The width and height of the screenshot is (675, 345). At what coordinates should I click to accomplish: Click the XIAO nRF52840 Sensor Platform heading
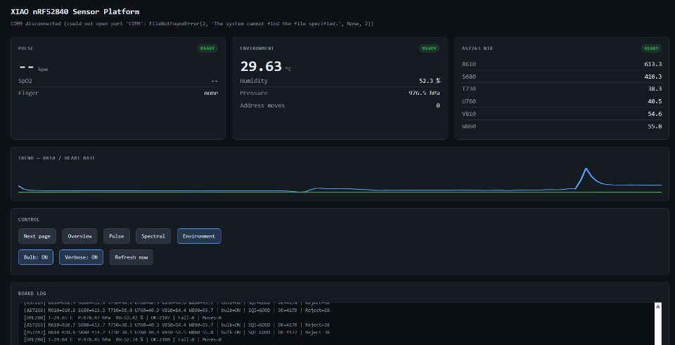coord(75,12)
